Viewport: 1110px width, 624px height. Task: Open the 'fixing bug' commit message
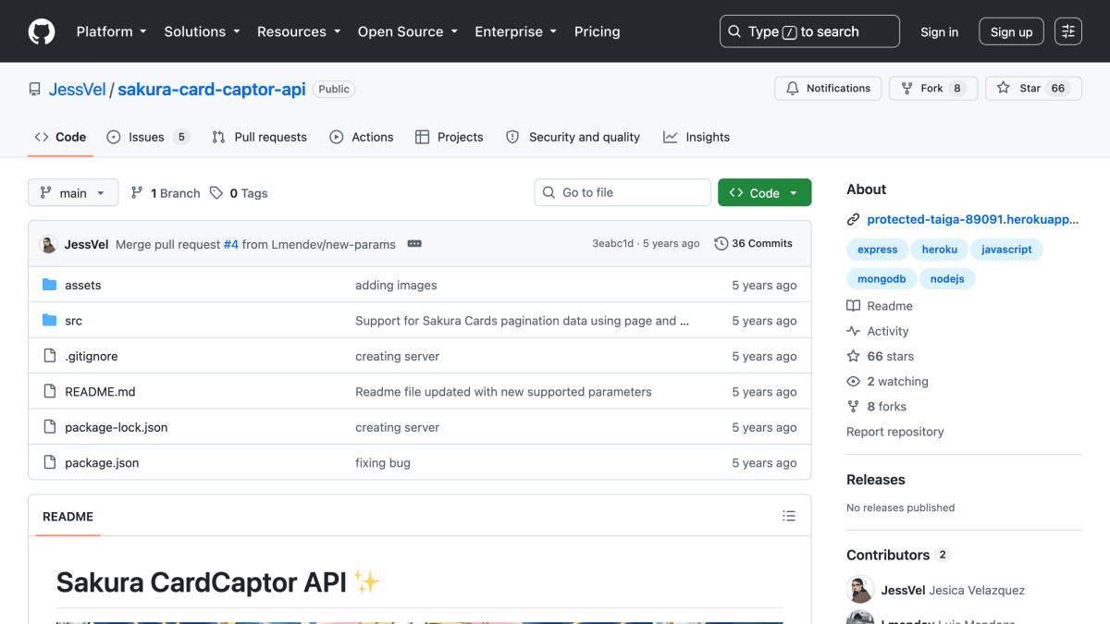(383, 463)
